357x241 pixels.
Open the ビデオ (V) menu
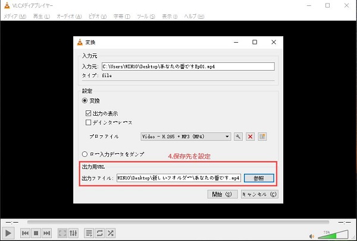tap(97, 17)
